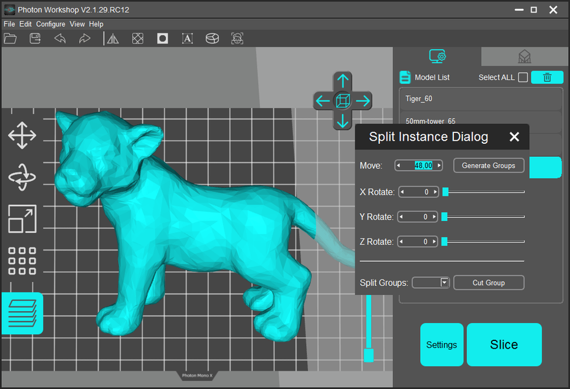Click the Save file toolbar icon

click(x=36, y=39)
